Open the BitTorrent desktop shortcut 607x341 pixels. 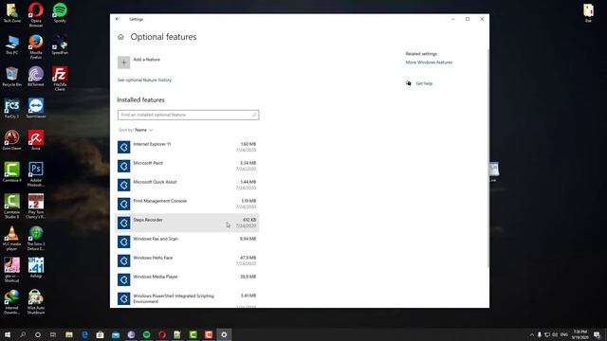36,76
